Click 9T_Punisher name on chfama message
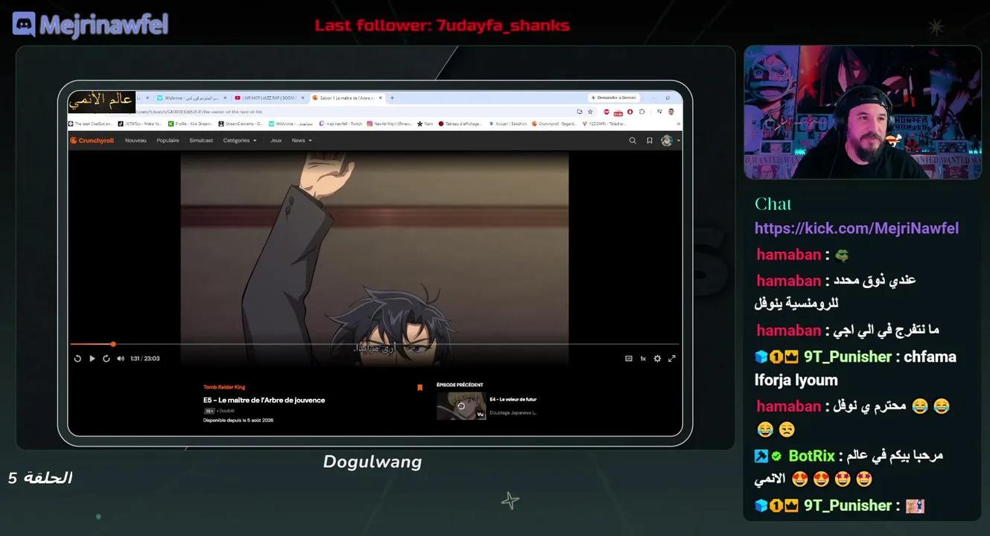This screenshot has height=536, width=990. (x=848, y=357)
